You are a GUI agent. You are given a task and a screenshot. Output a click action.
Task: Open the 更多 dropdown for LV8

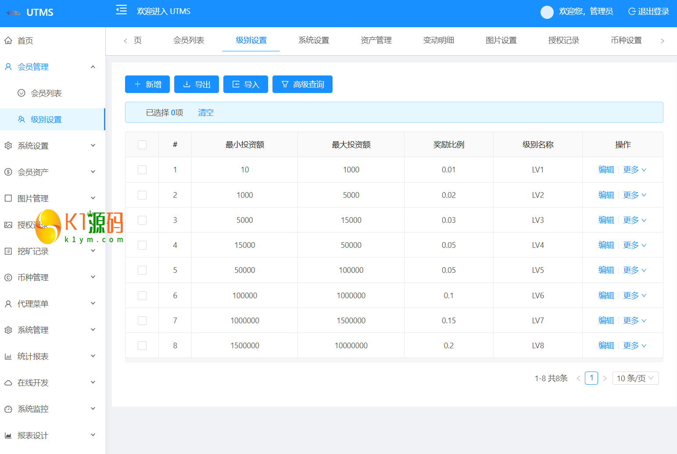pos(635,346)
